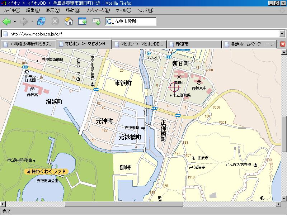Open a new tab with the toolbar icon

[82, 21]
